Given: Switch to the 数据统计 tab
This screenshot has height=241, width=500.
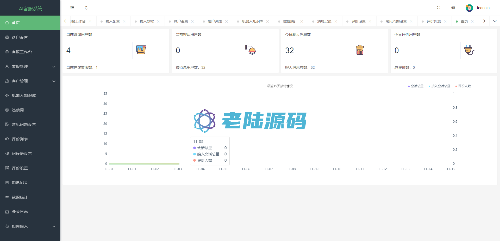Looking at the screenshot, I should (290, 21).
